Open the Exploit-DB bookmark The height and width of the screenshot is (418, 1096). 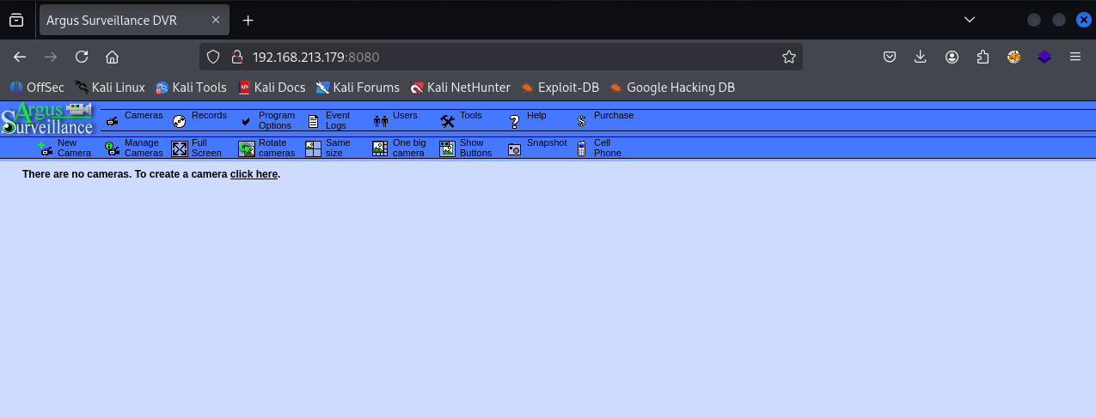pyautogui.click(x=567, y=88)
